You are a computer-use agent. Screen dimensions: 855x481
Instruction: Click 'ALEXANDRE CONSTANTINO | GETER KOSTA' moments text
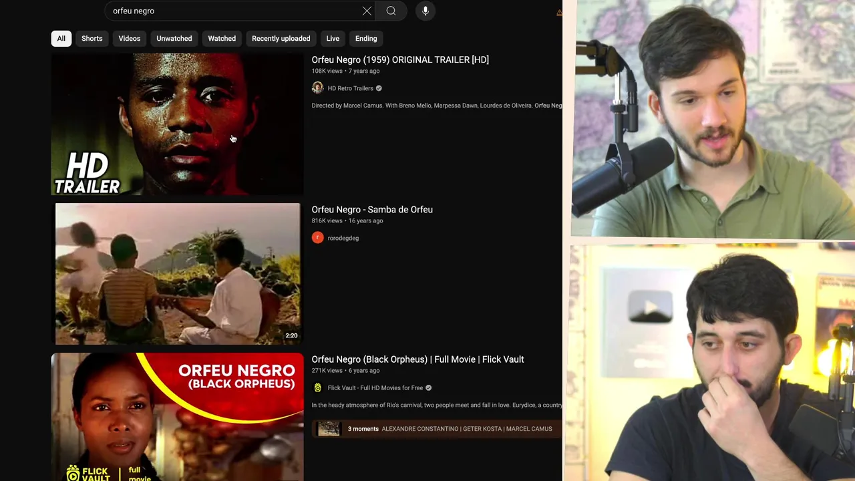tap(467, 429)
